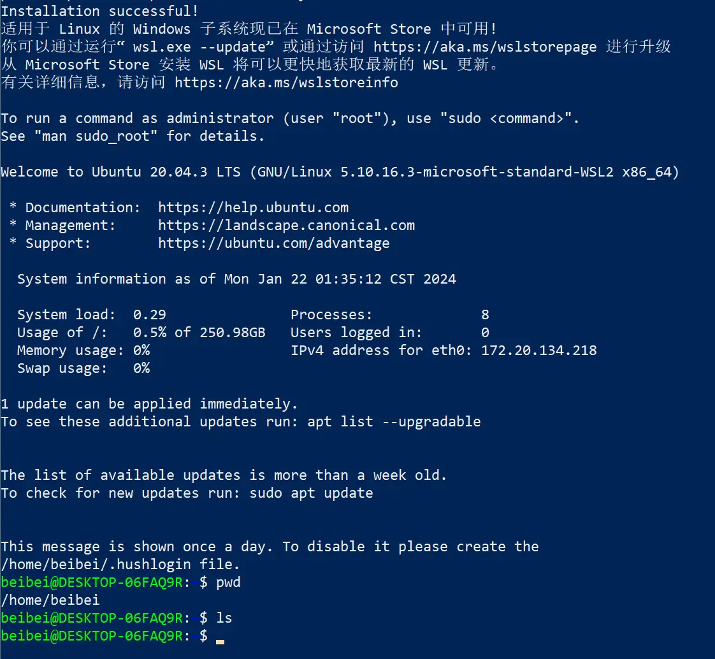
Task: Open the https://landscape.canonical.com management link
Action: [x=286, y=225]
